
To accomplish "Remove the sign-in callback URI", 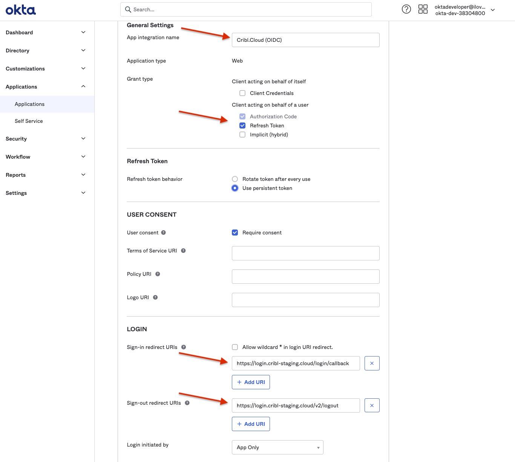I will [372, 363].
